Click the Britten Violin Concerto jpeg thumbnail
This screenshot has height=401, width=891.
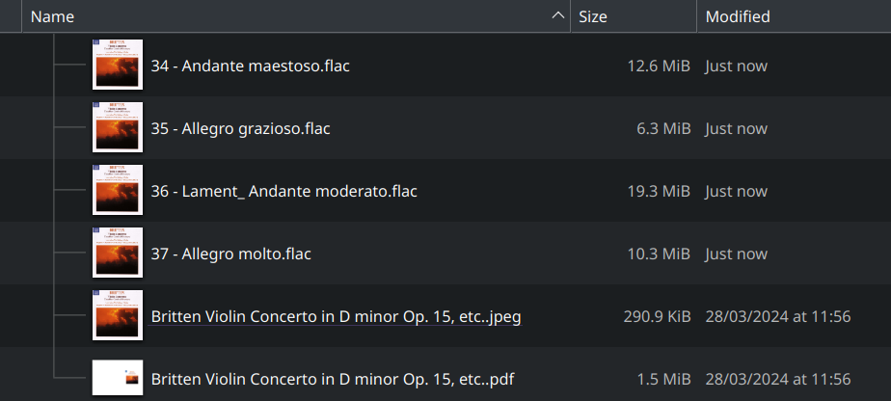tap(118, 316)
